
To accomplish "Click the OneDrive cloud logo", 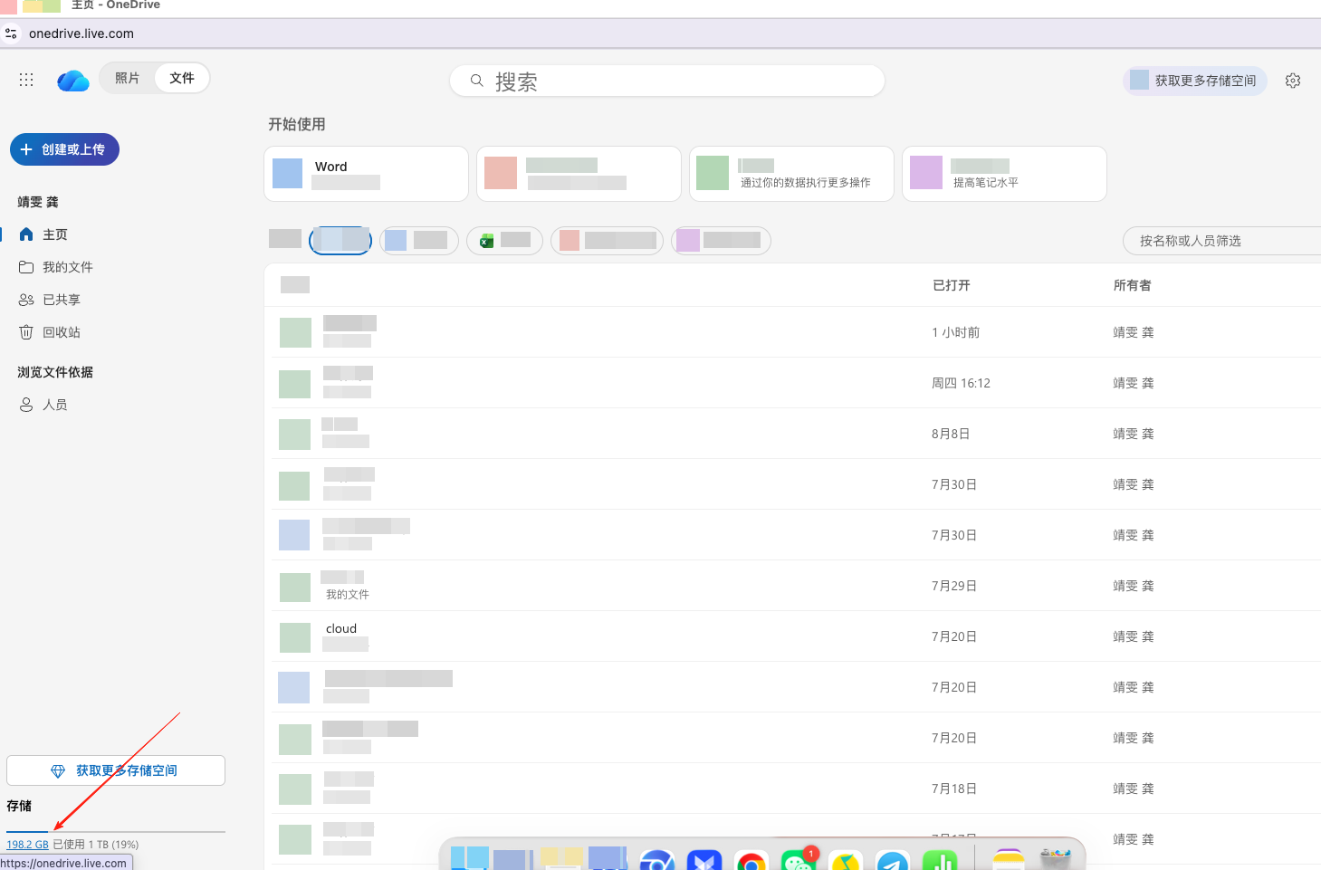I will 72,81.
